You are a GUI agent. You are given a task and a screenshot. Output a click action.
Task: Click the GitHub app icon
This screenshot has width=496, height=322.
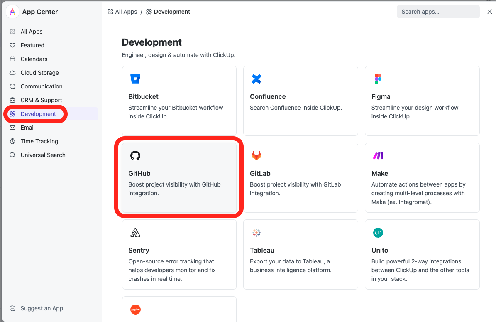[x=135, y=156]
